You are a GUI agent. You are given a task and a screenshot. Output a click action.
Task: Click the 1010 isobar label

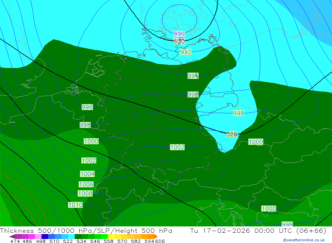tap(75, 205)
